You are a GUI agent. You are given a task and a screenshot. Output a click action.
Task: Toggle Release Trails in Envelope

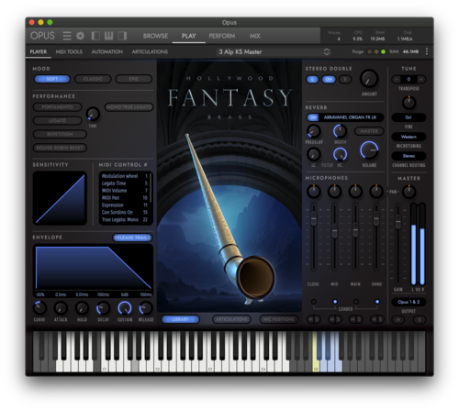(x=132, y=238)
